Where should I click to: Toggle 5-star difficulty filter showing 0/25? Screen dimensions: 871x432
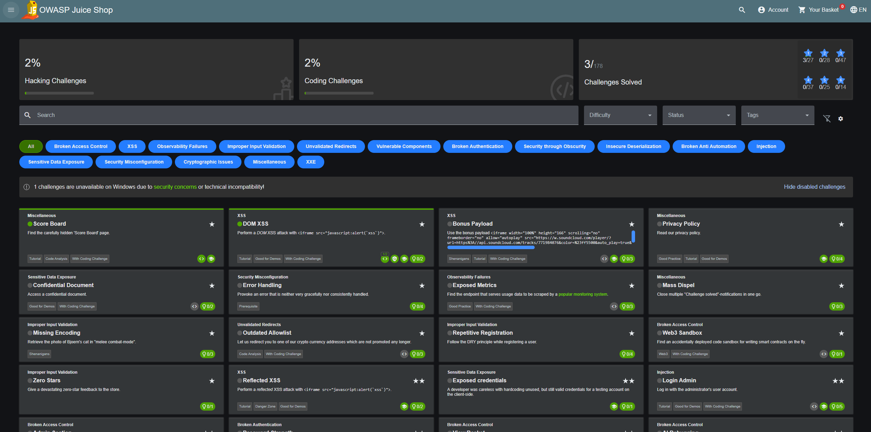click(824, 83)
